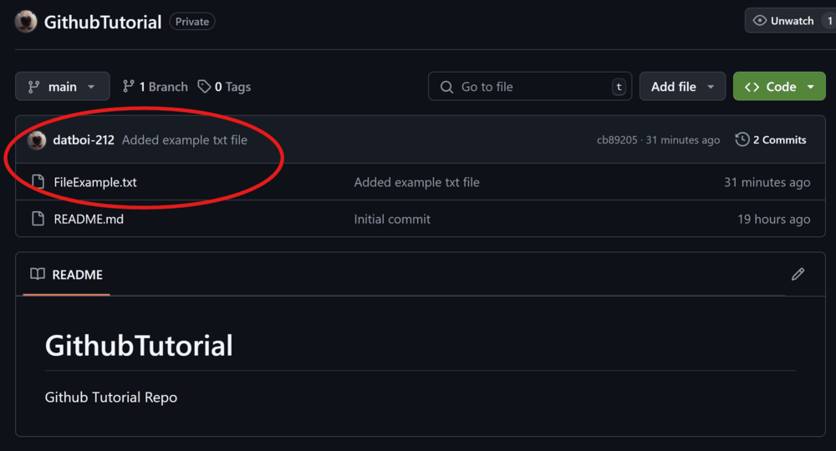The image size is (836, 451).
Task: Open the main branch dropdown
Action: [x=63, y=86]
